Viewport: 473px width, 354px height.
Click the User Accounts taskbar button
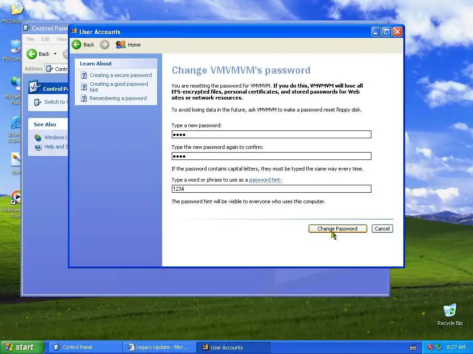coord(234,347)
